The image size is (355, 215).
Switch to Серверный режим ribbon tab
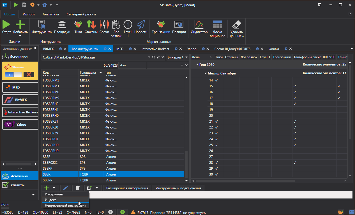[x=81, y=14]
